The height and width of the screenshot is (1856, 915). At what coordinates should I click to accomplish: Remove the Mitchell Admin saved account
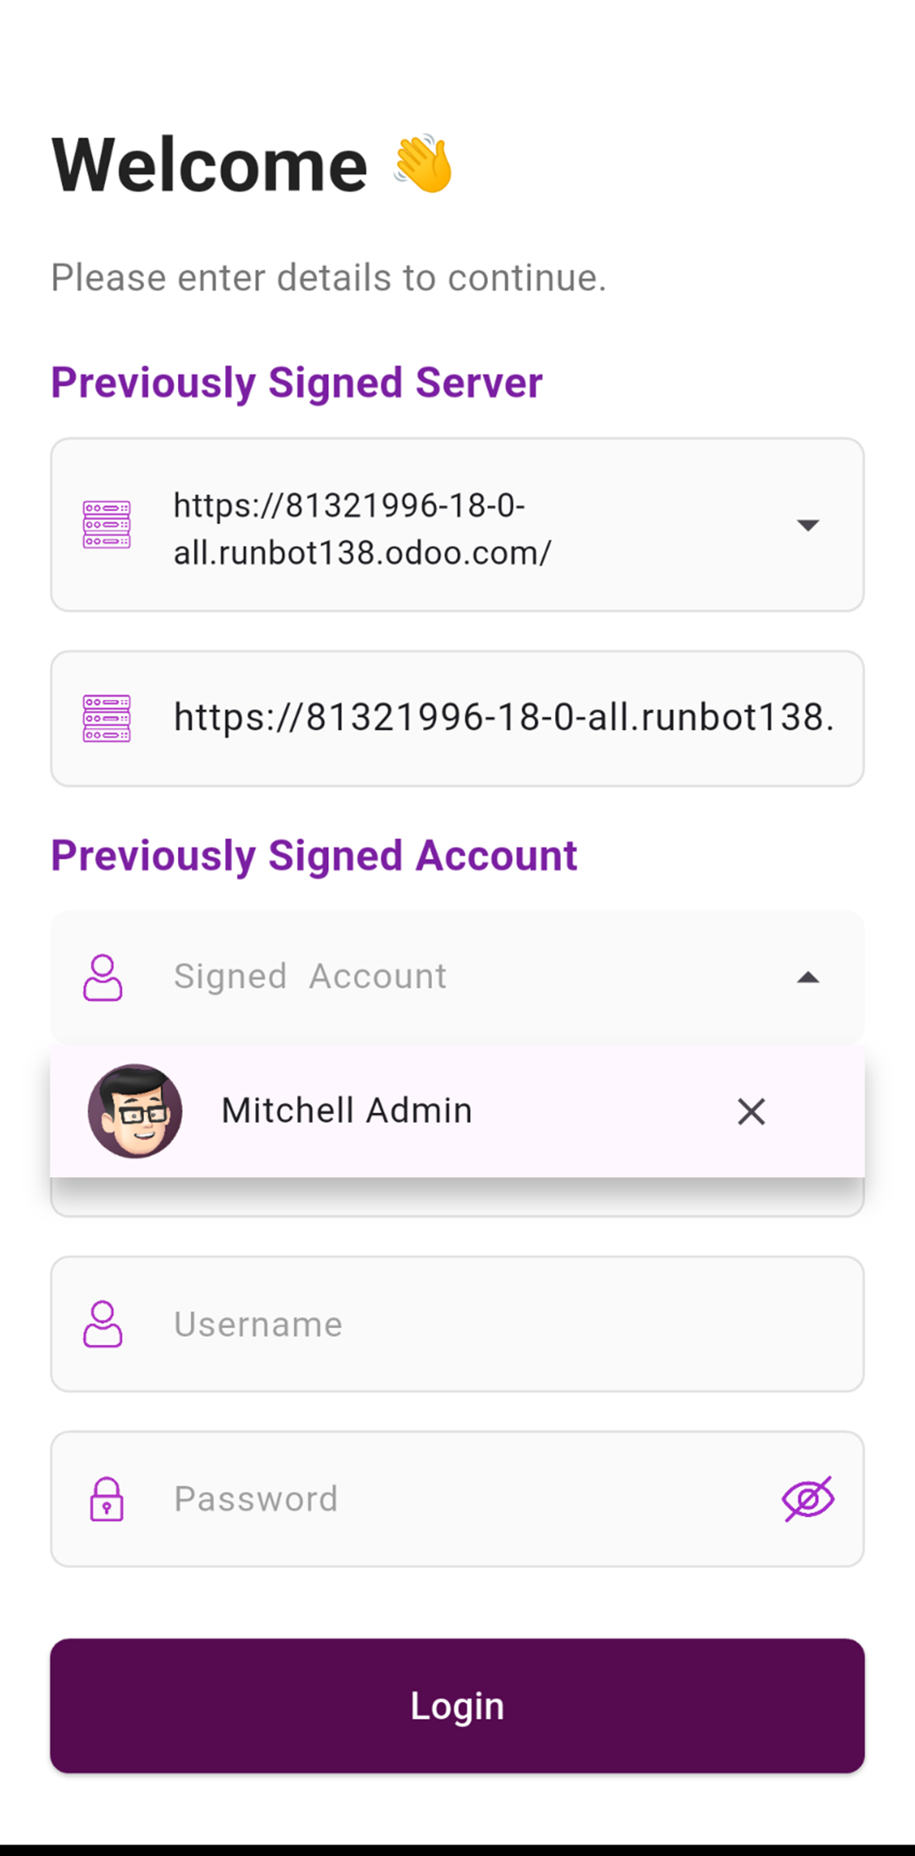click(751, 1111)
